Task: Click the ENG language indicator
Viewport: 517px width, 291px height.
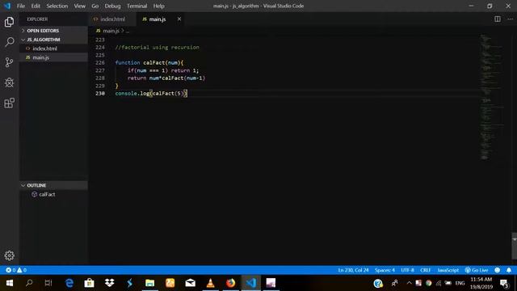Action: coord(460,283)
